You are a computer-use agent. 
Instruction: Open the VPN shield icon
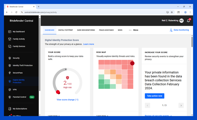click(x=10, y=90)
